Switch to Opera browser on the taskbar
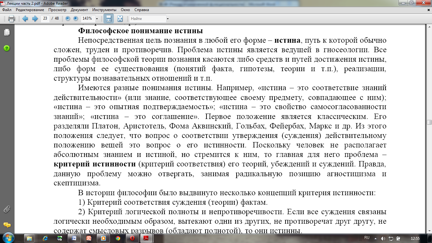The width and height of the screenshot is (432, 243). pos(133,238)
